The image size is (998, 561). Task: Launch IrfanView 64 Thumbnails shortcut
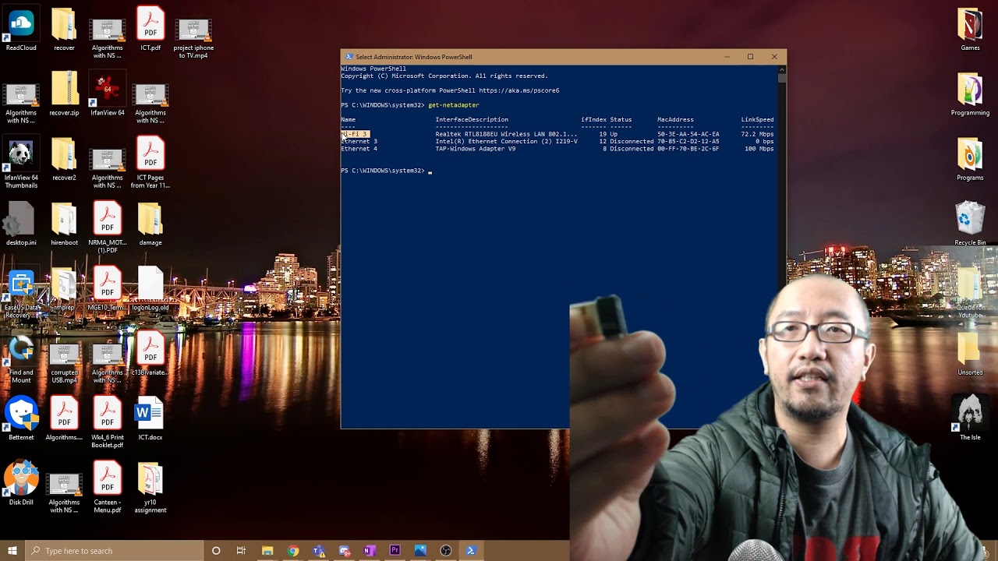coord(21,163)
